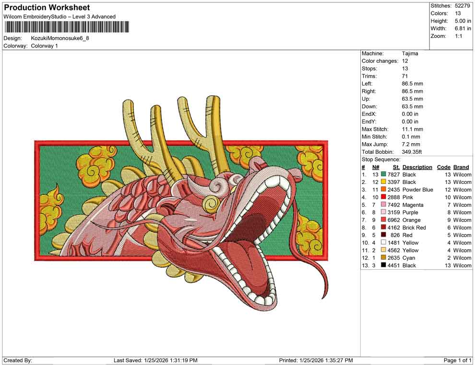Viewport: 475px width, 365px height.
Task: Click the Page 1 of 1 footer
Action: pyautogui.click(x=457, y=360)
